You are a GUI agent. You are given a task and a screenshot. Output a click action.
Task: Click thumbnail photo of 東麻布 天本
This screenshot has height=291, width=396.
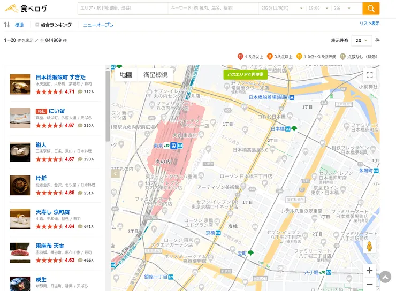[20, 253]
